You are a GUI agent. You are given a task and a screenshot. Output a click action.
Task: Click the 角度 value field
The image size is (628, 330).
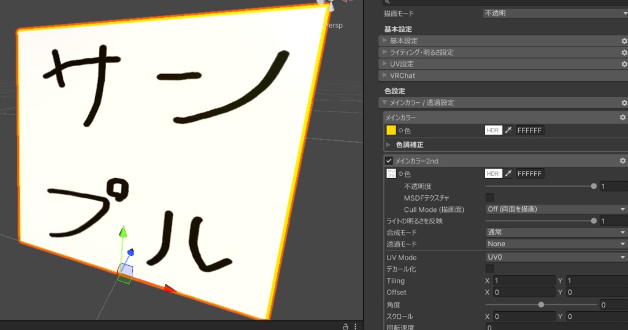pos(613,305)
